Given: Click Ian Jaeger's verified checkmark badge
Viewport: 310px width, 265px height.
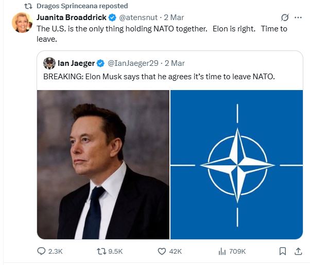Looking at the screenshot, I should tap(100, 63).
